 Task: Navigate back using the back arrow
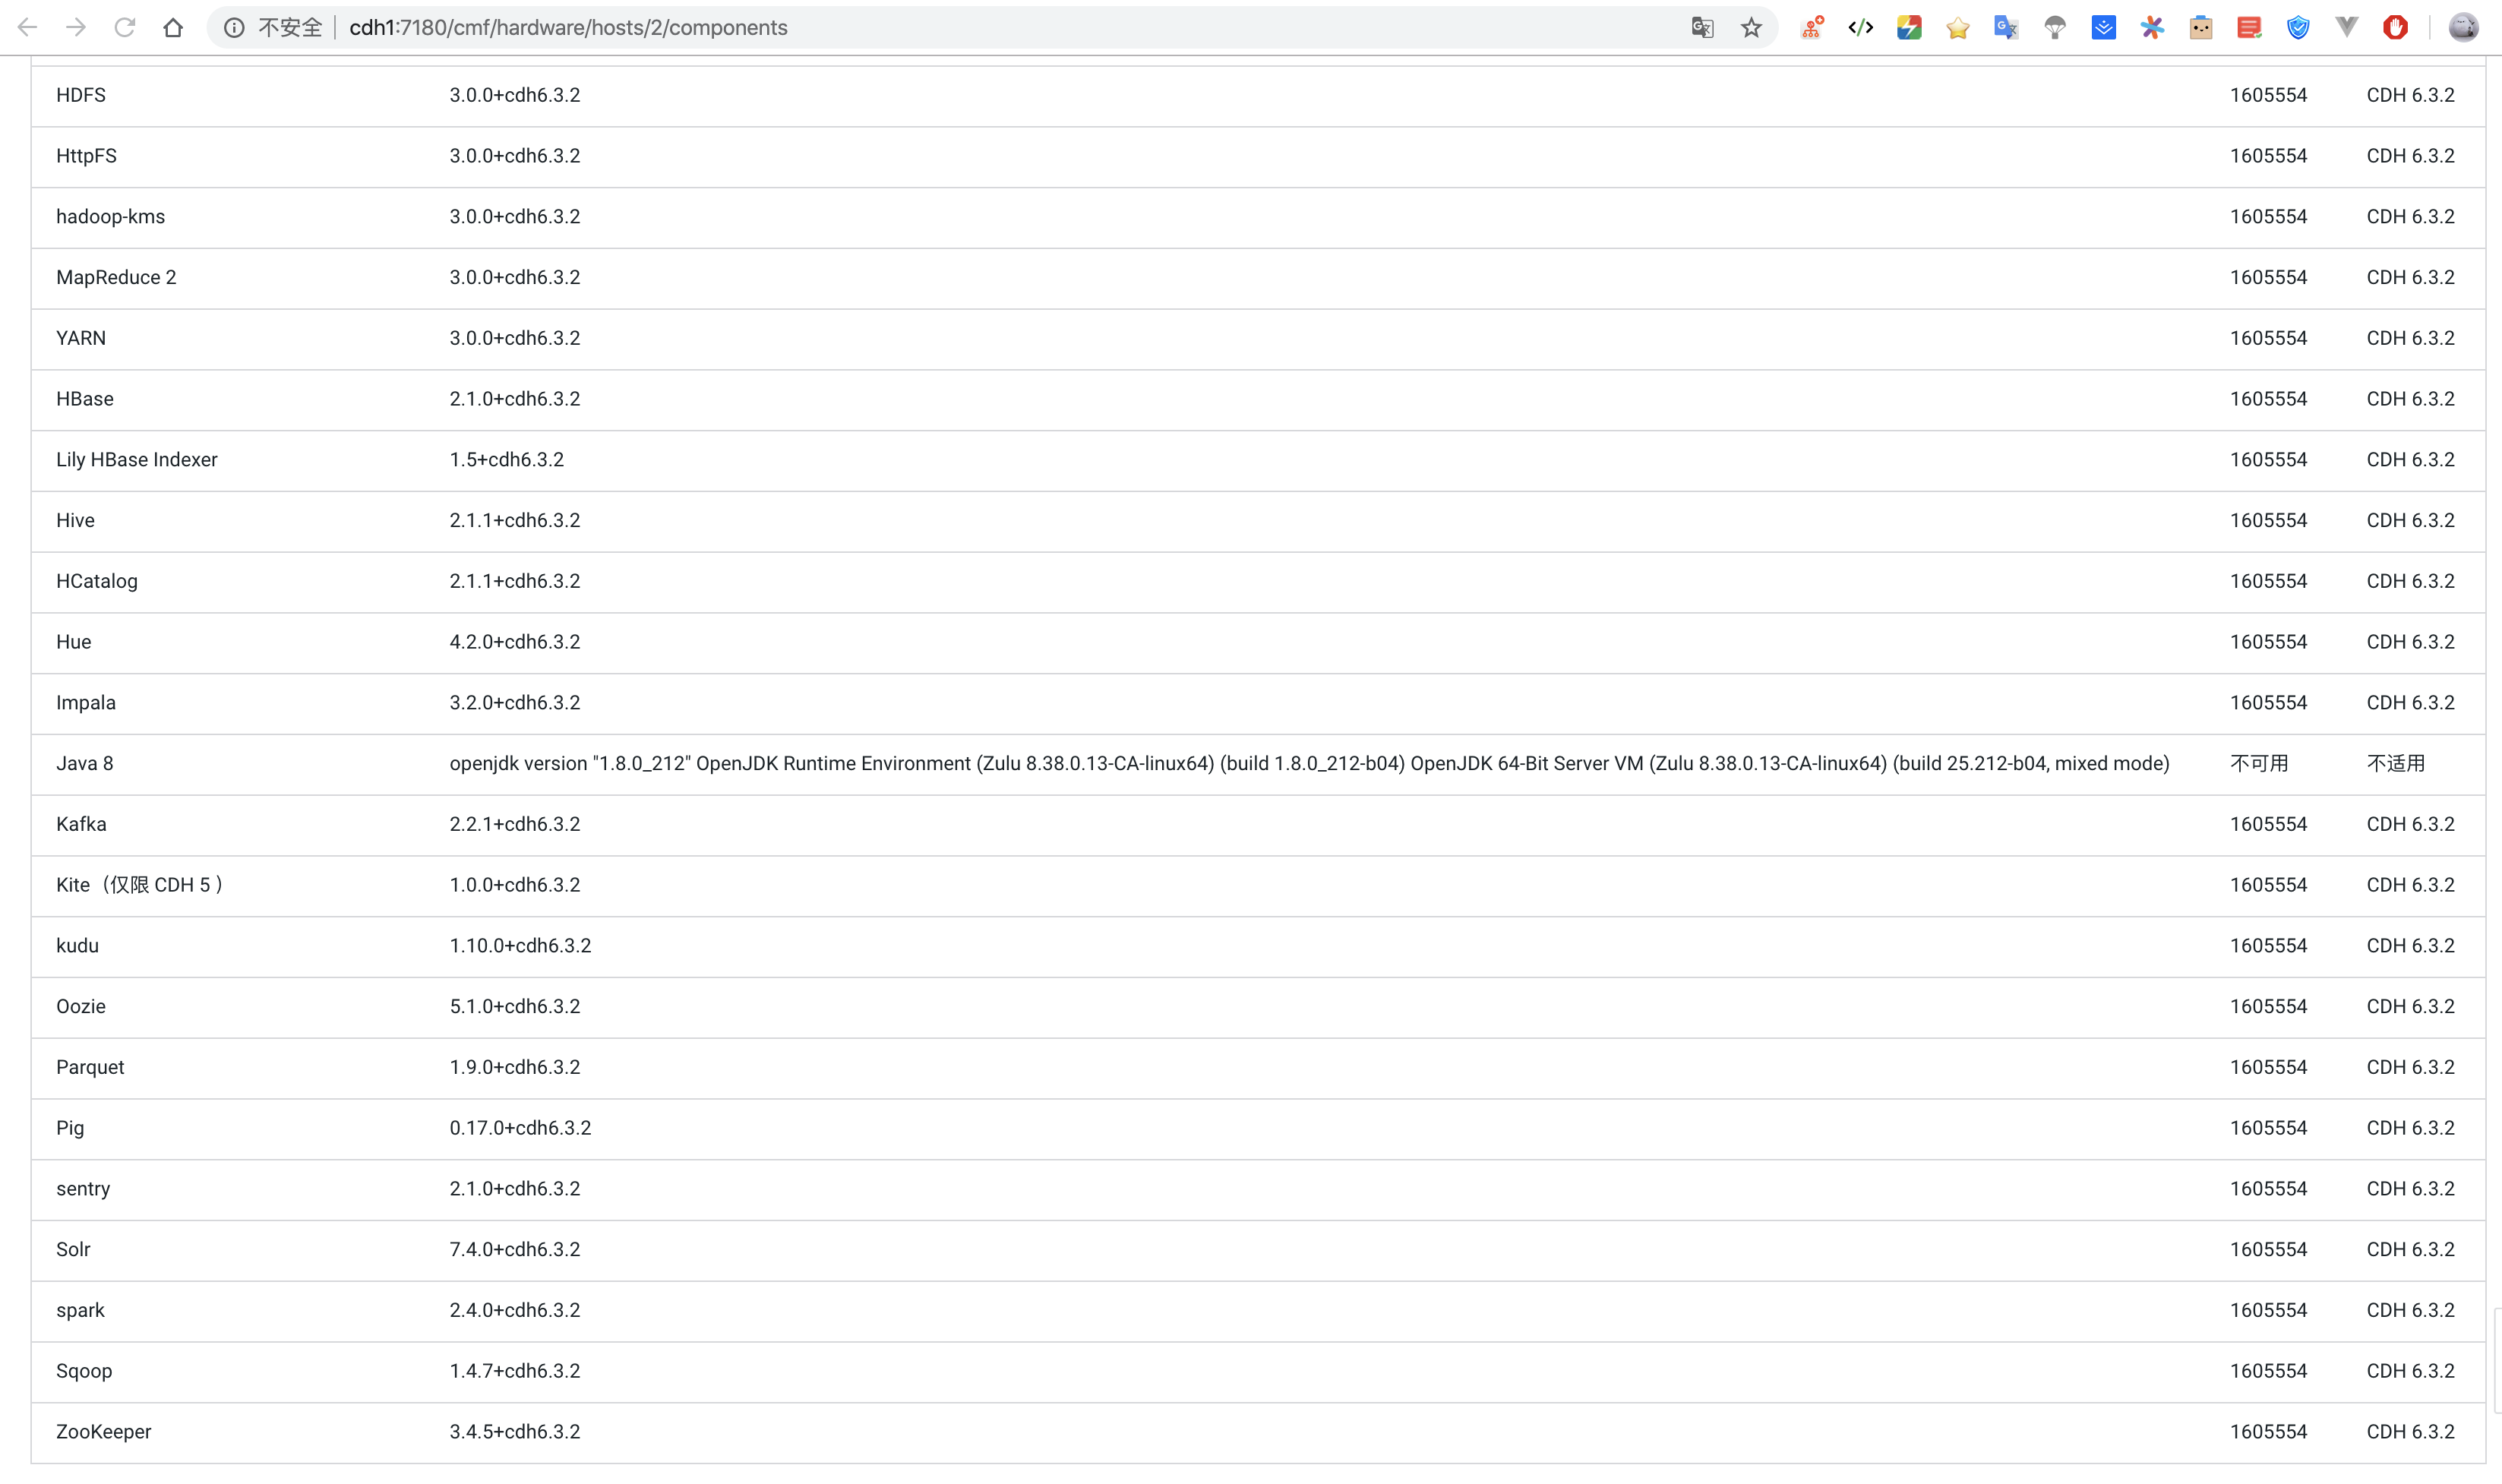(x=27, y=27)
